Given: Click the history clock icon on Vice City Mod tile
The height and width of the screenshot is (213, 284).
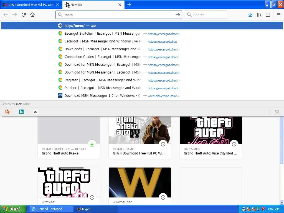Looking at the screenshot, I should pos(234,144).
